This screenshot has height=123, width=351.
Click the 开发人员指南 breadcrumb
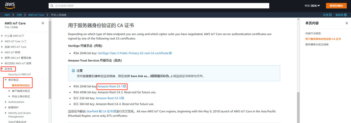[58, 15]
